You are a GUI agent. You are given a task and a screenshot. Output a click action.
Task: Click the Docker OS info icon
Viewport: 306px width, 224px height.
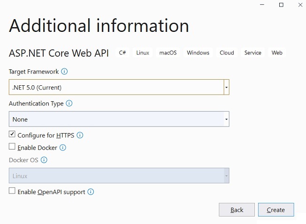44,160
